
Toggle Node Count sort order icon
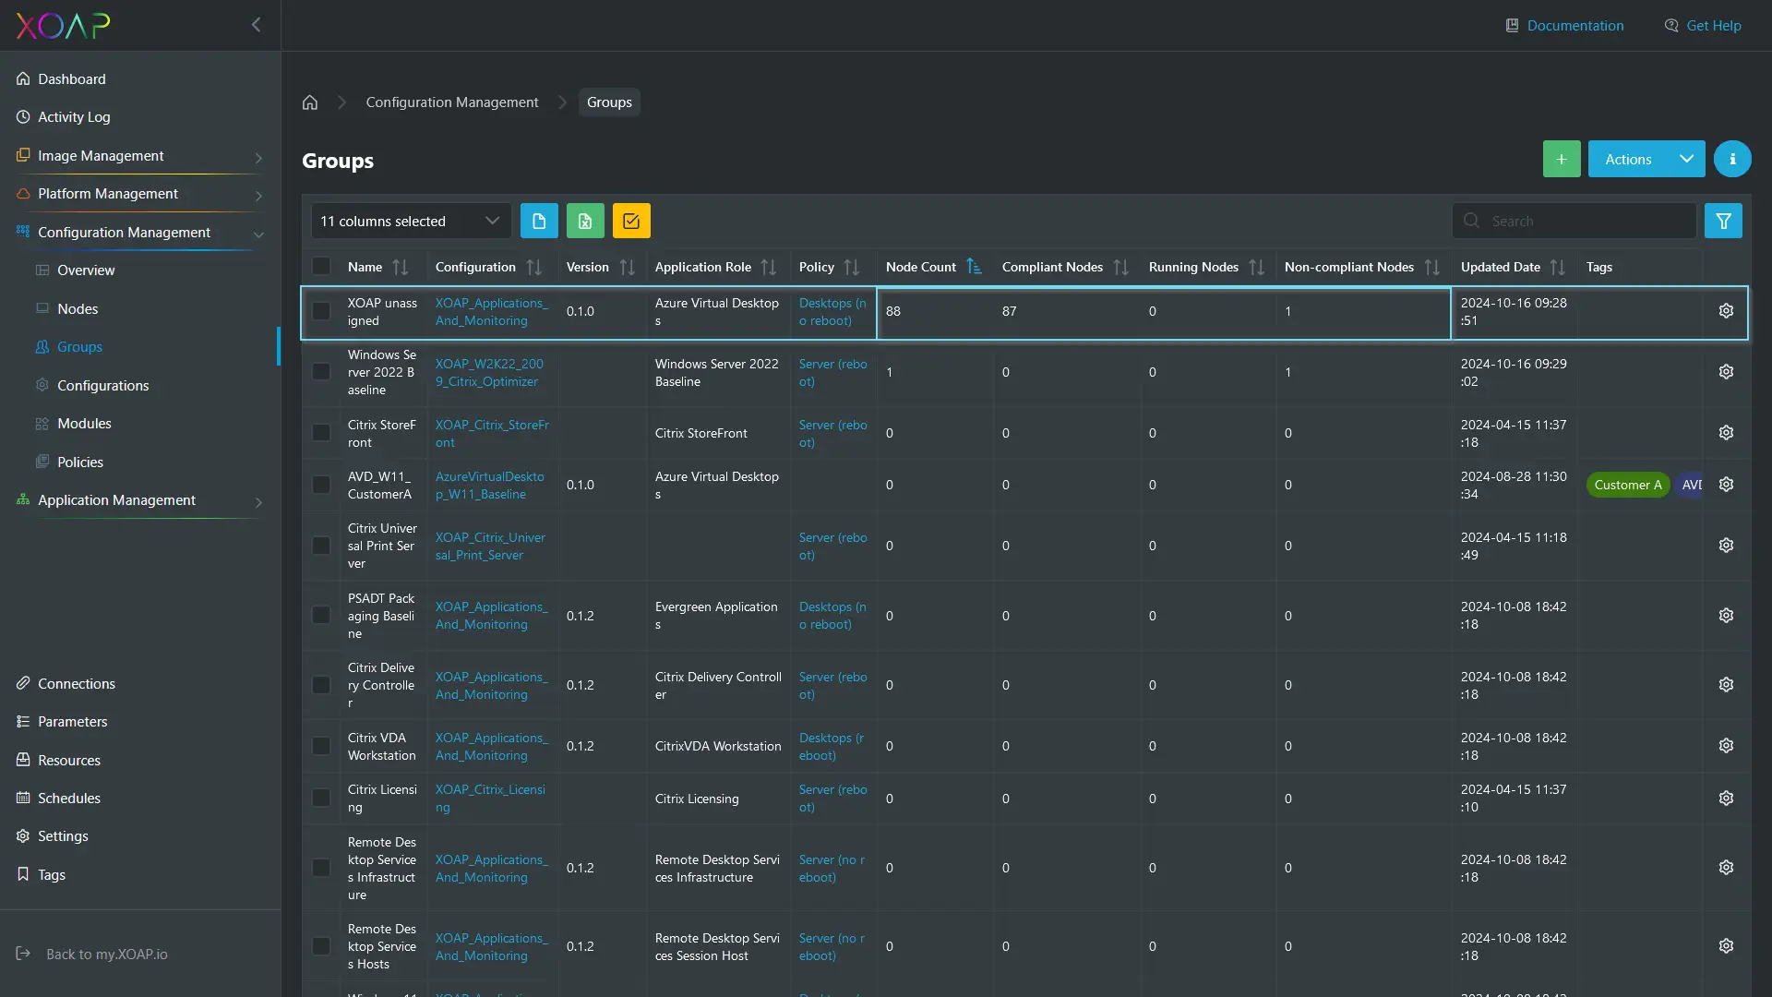974,267
